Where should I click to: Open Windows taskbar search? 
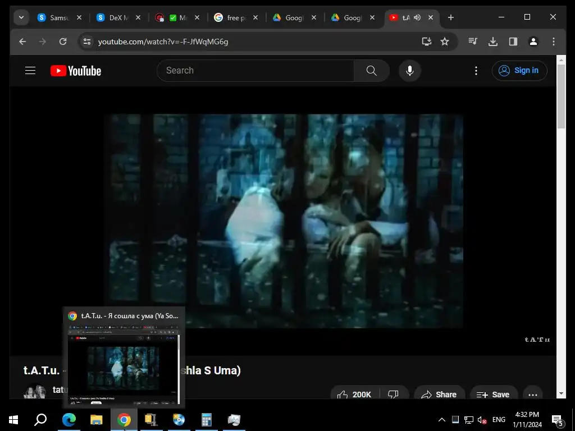click(40, 420)
